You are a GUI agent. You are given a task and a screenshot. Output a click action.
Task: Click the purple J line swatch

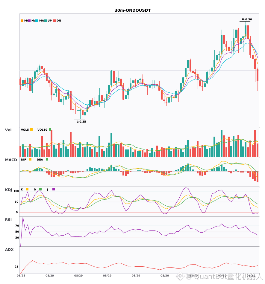[x=54, y=189]
